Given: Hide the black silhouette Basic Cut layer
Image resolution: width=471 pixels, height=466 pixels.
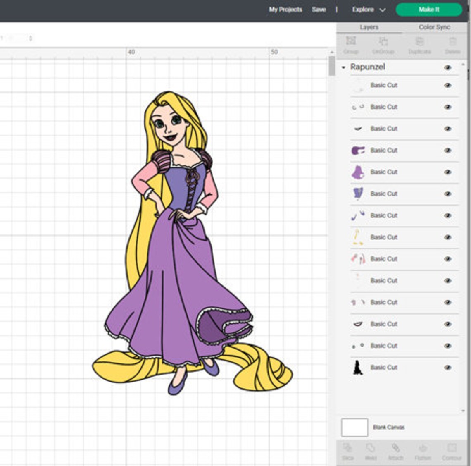Looking at the screenshot, I should pos(447,367).
